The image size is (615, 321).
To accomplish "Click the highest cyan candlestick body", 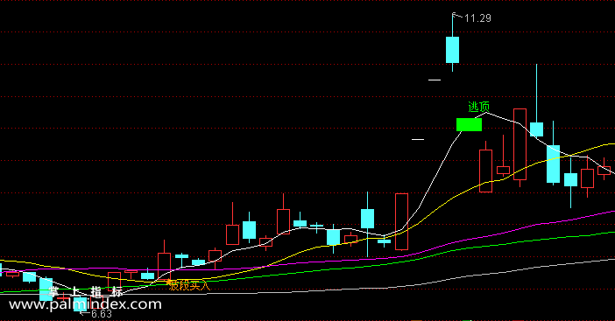I will tap(452, 50).
